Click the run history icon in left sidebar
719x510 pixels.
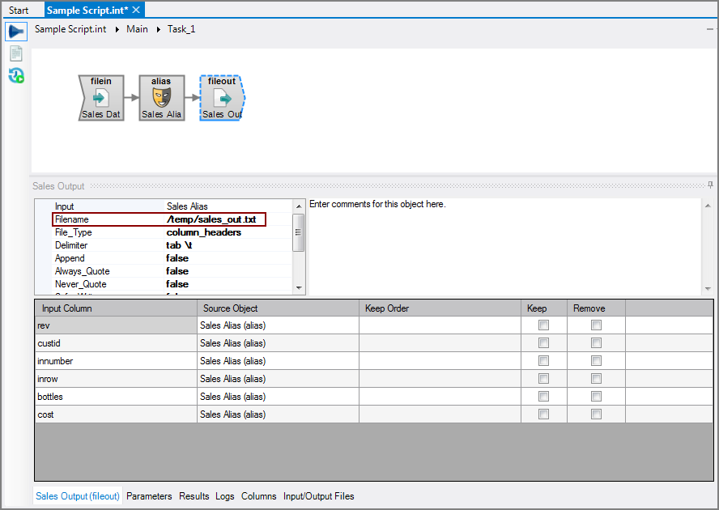click(x=15, y=75)
